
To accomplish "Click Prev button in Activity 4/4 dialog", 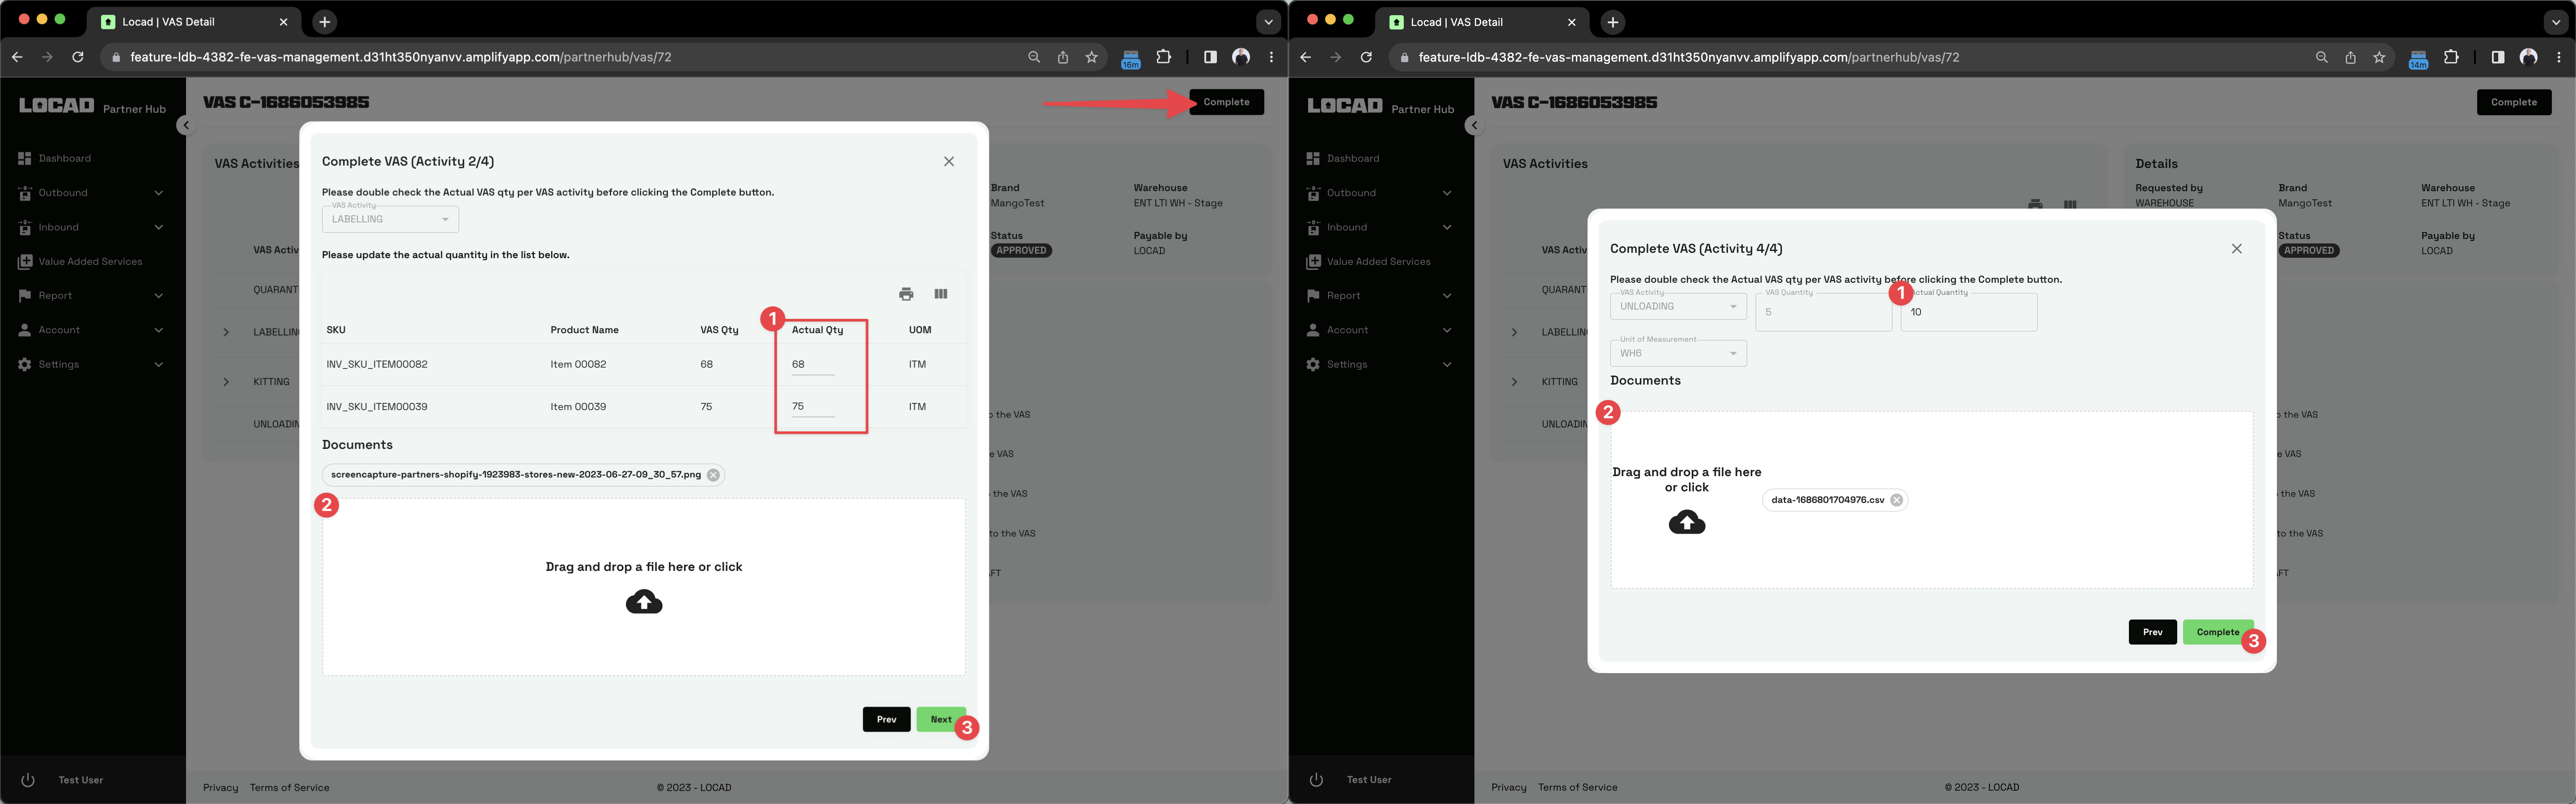I will point(2152,632).
